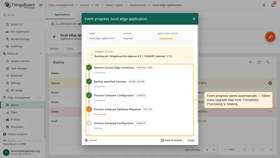Switch to the Units tab

(x=70, y=49)
